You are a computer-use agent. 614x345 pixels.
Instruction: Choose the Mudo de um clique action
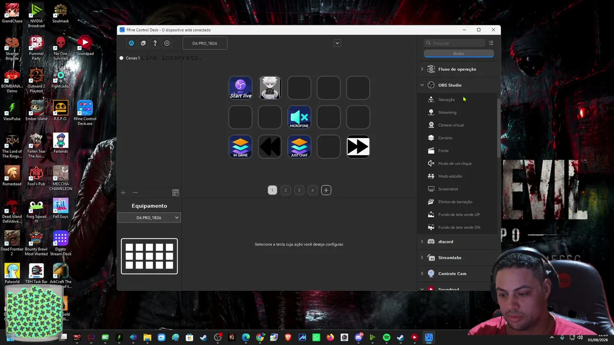[455, 163]
